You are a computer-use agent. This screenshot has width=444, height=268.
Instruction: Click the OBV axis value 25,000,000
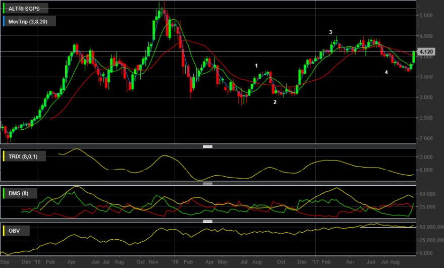point(431,240)
